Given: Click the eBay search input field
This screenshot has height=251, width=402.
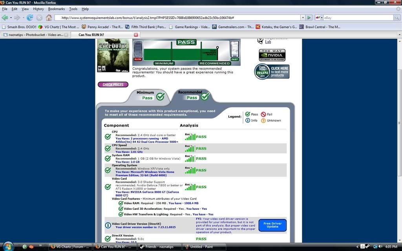Looking at the screenshot, I should click(357, 18).
